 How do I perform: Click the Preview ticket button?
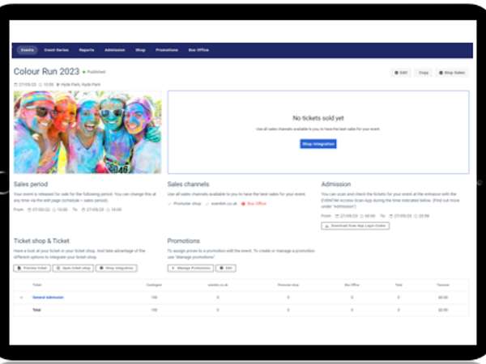click(31, 268)
